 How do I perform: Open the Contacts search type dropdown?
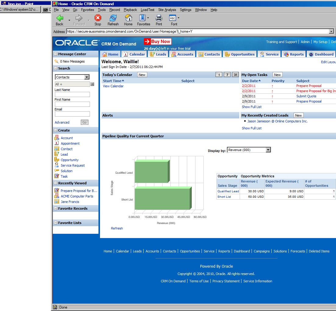click(87, 77)
